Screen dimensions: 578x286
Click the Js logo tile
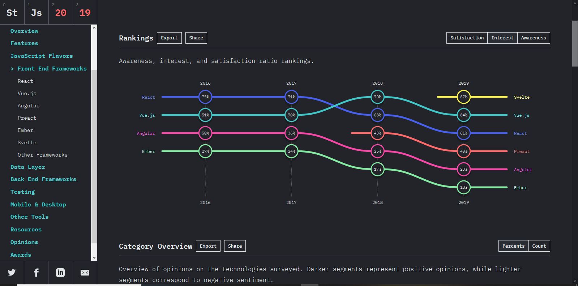(x=37, y=12)
